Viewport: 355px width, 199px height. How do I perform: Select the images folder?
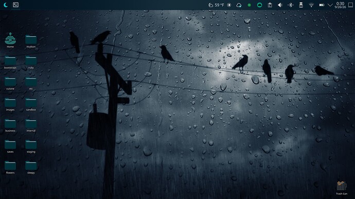click(x=10, y=104)
